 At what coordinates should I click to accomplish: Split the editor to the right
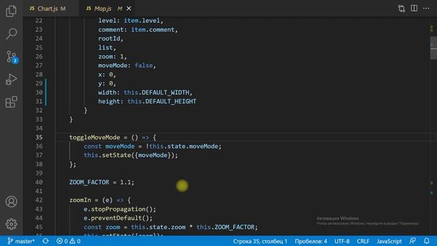pos(414,8)
